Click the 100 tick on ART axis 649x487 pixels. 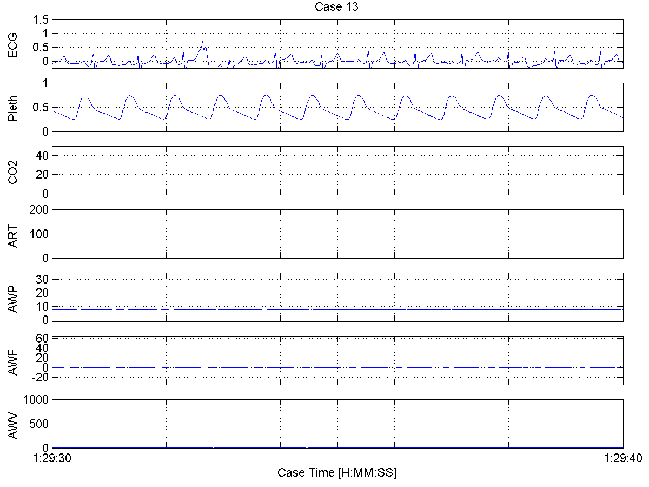40,234
